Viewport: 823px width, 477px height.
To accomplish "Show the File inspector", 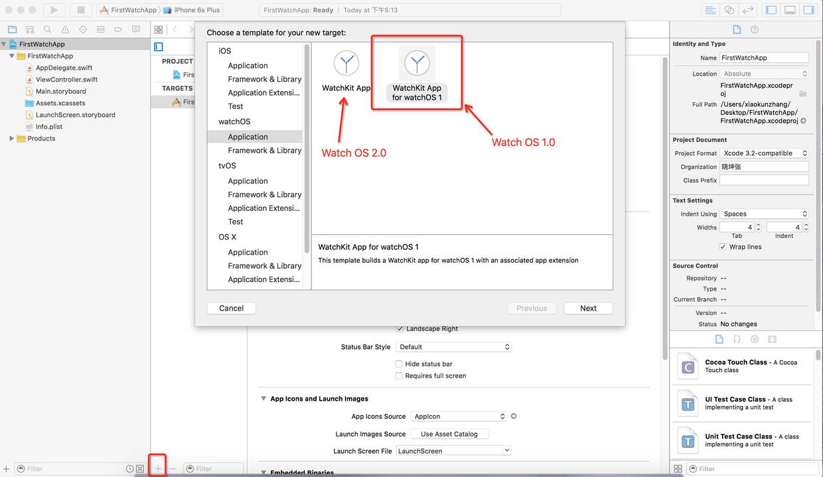I will (x=737, y=29).
